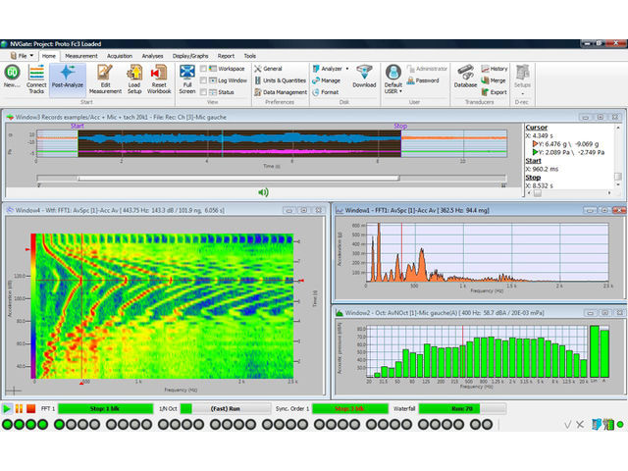Click the Connect Tracks icon
628x471 pixels.
click(x=36, y=78)
